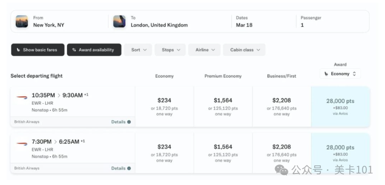Viewport: 385px width, 185px height.
Task: Click info icon beside first flight's Details
Action: (x=129, y=122)
